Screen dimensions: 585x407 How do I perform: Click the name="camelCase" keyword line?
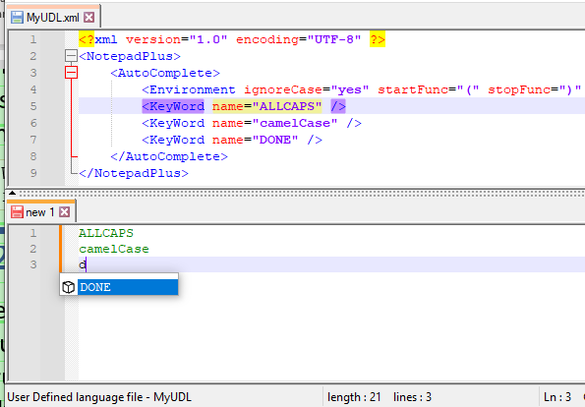(x=252, y=123)
